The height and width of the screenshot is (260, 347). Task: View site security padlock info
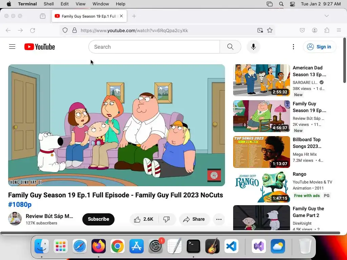click(x=75, y=30)
